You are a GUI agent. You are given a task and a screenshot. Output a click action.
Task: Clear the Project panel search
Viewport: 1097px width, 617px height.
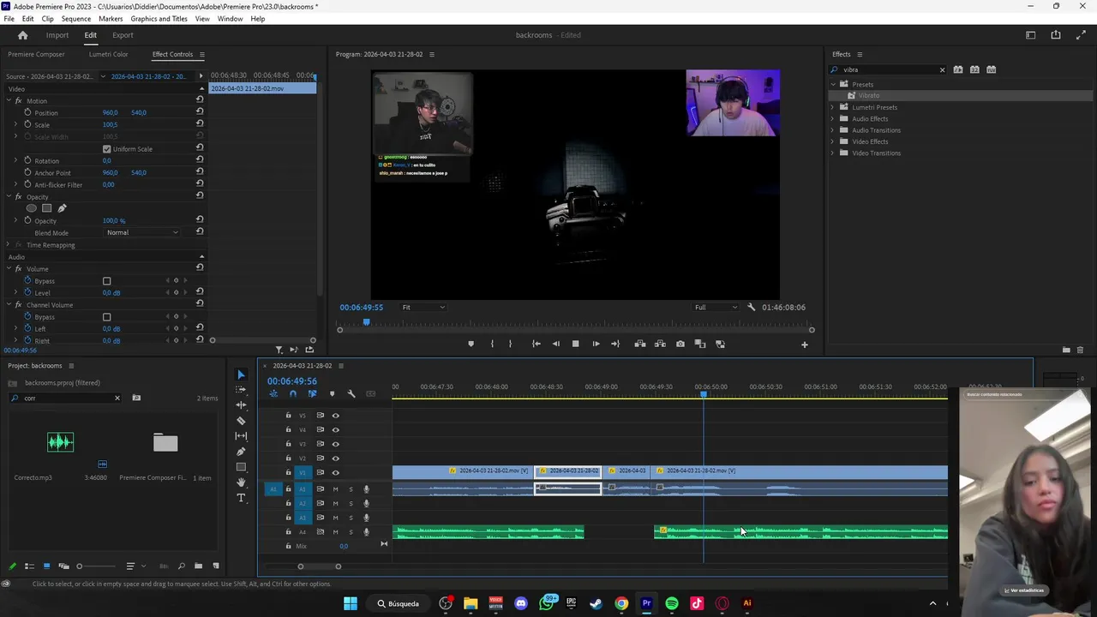117,398
